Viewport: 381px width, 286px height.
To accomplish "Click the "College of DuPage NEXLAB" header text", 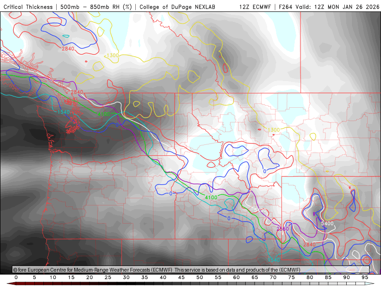I will (x=177, y=7).
